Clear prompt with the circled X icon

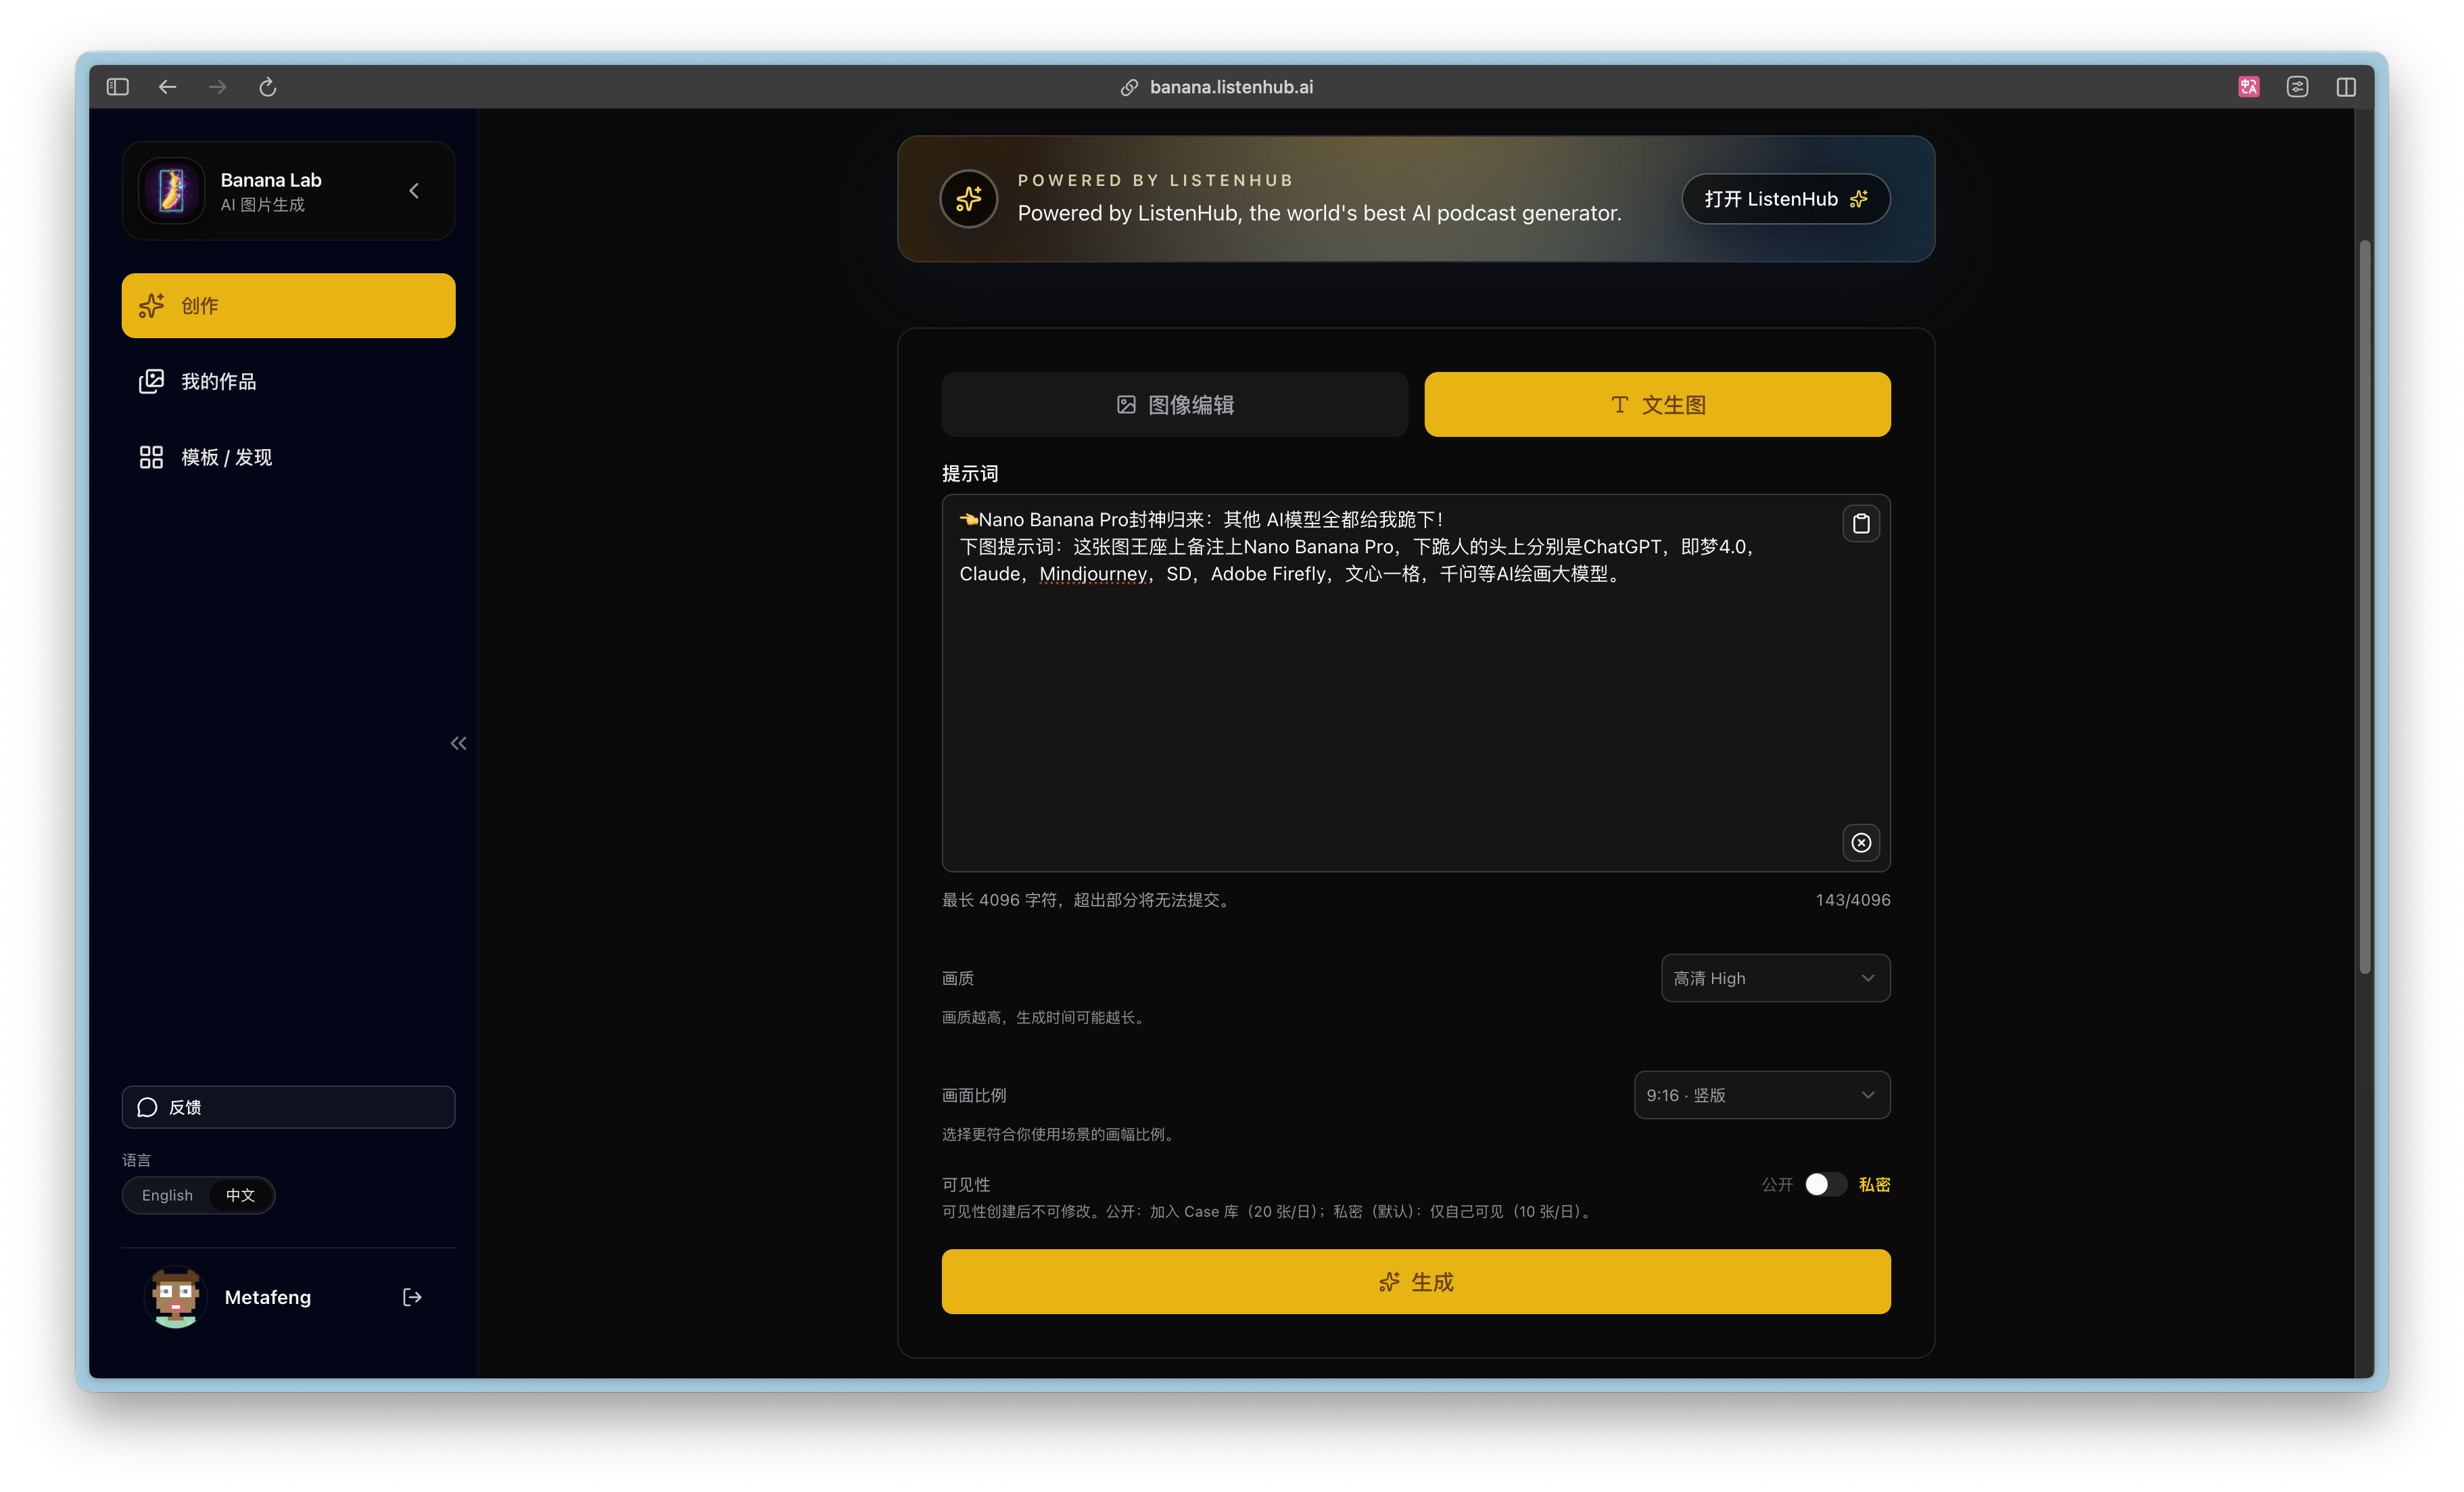pyautogui.click(x=1860, y=842)
